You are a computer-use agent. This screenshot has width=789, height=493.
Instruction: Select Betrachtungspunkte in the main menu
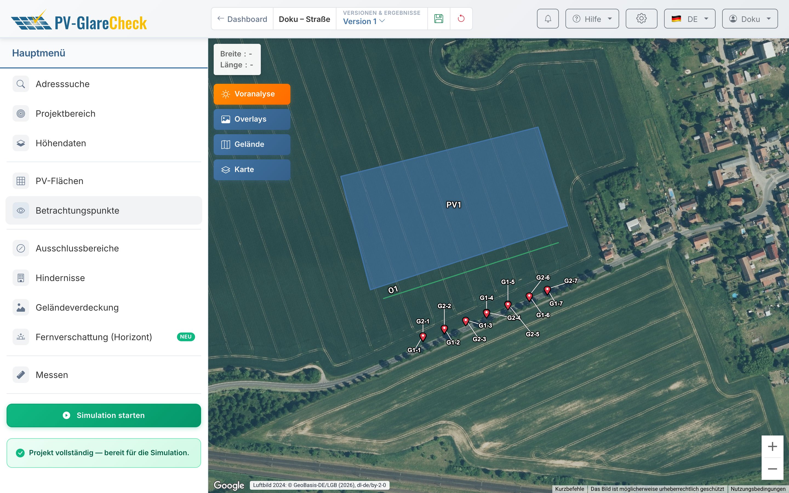tap(104, 210)
